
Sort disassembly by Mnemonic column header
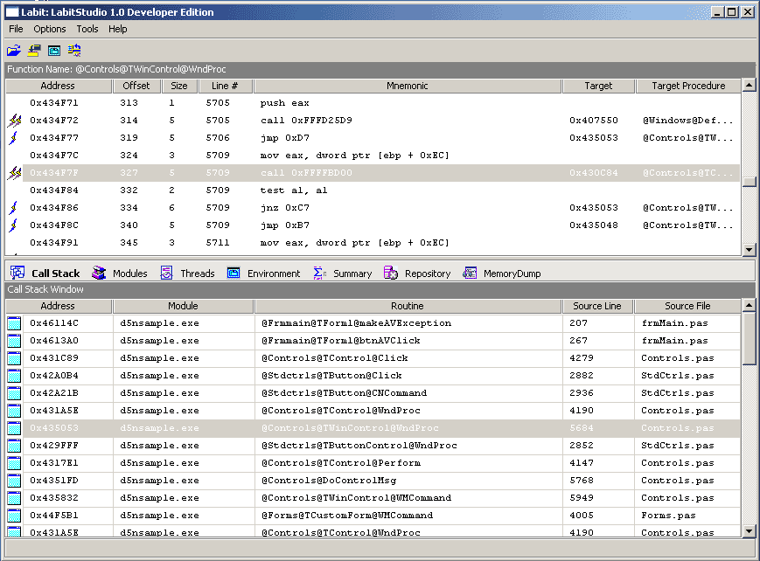(x=407, y=86)
